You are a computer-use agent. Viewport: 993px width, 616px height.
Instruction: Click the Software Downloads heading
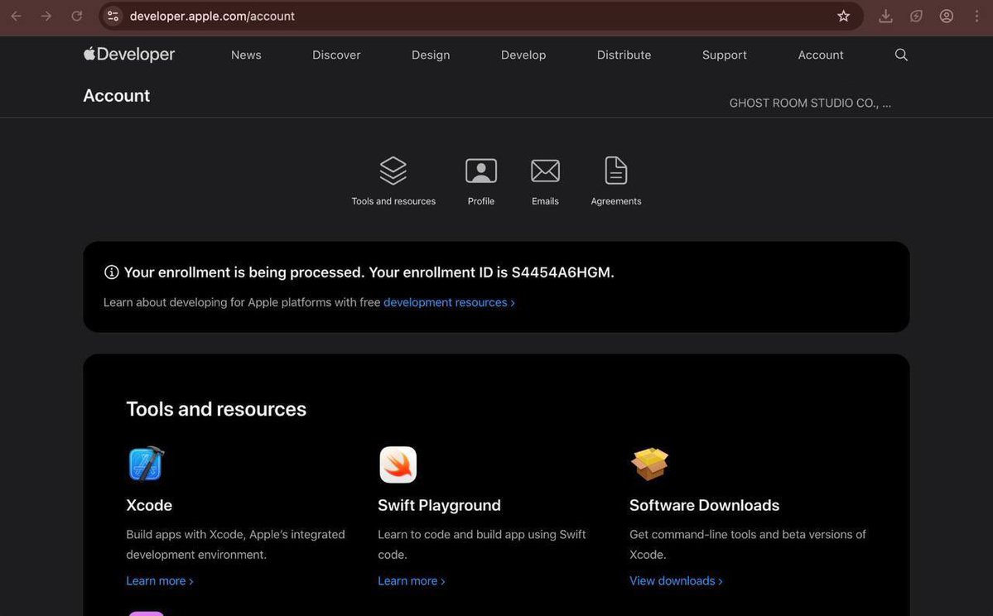click(x=704, y=505)
